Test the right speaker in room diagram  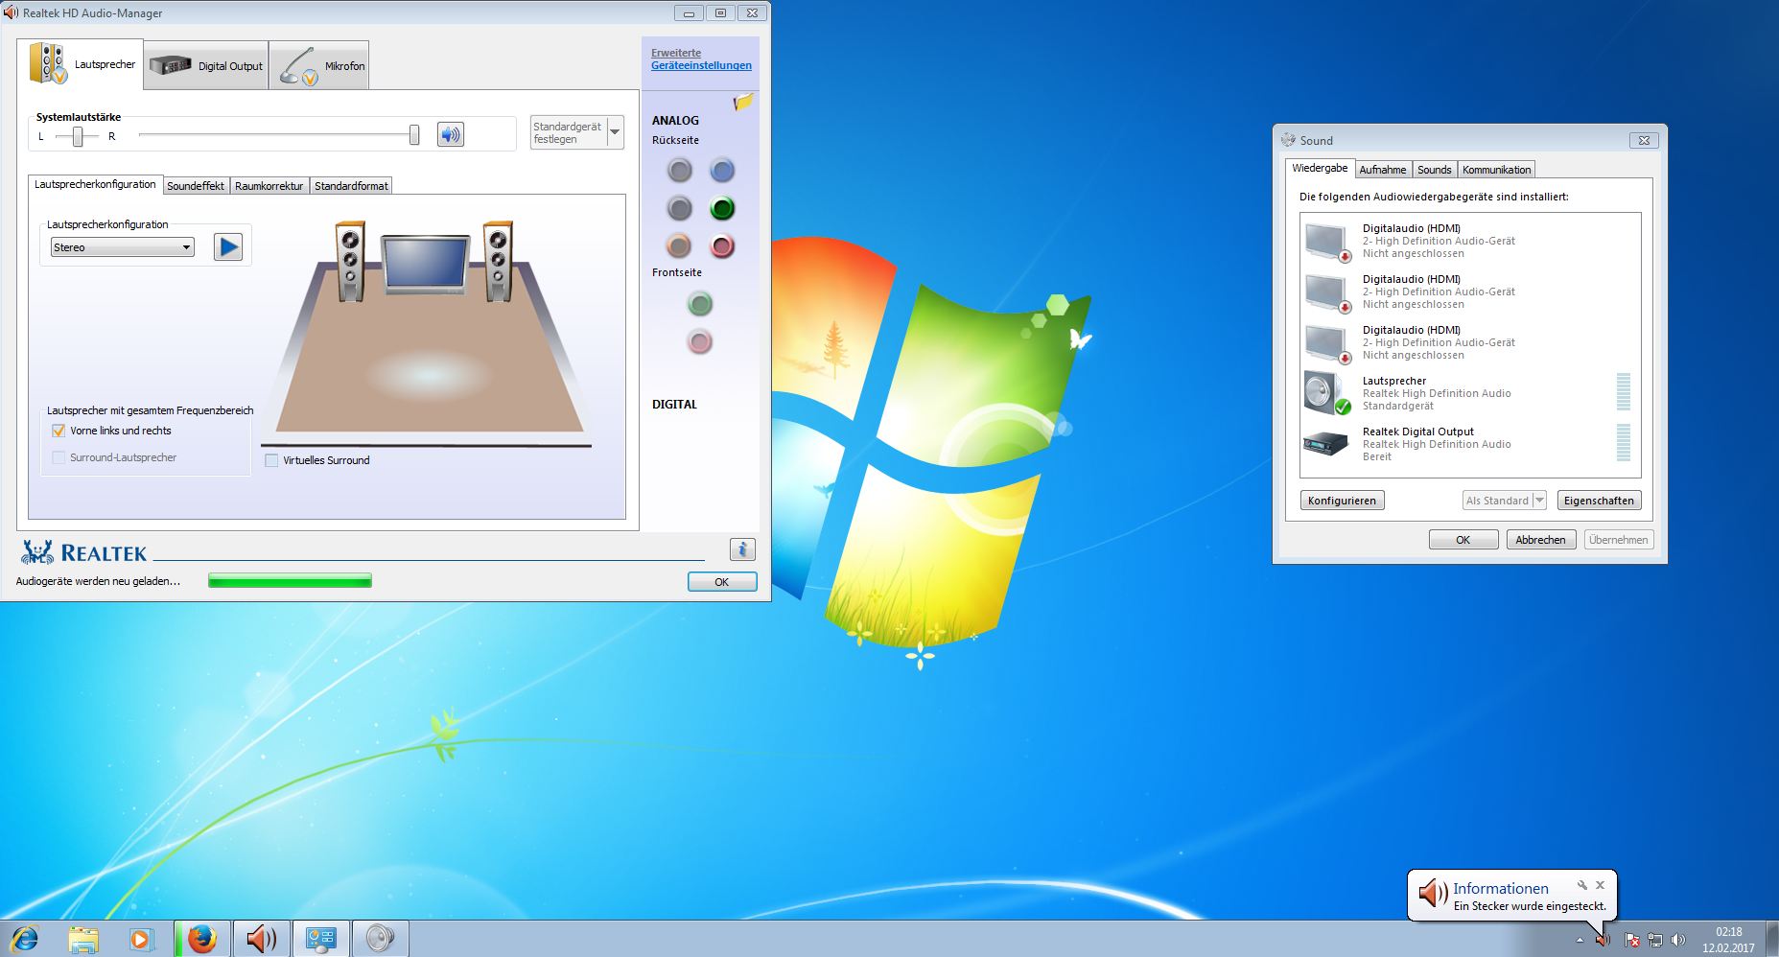tap(498, 261)
